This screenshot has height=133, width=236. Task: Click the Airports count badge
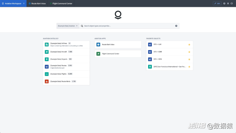click(x=70, y=59)
